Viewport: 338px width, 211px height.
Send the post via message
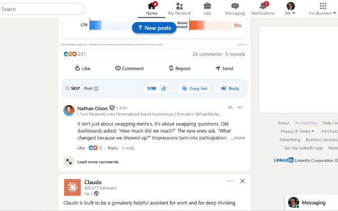pyautogui.click(x=224, y=68)
